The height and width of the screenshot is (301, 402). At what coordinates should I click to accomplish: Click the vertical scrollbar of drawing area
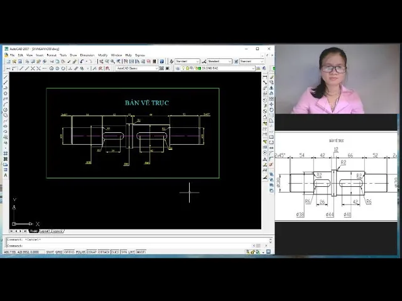pyautogui.click(x=258, y=150)
